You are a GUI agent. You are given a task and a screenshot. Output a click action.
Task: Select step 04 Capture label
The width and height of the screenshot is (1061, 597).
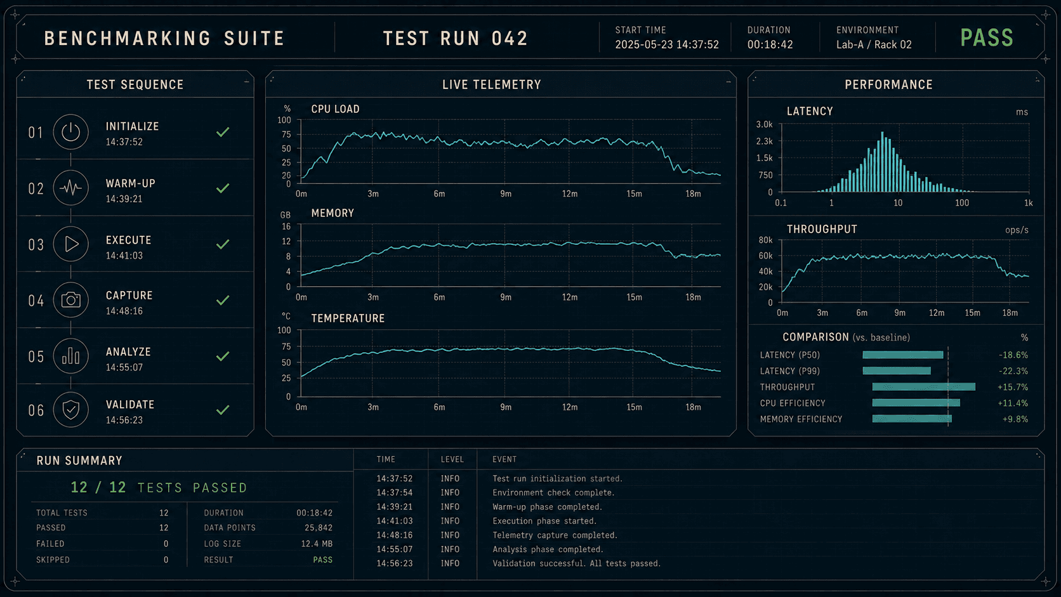click(129, 295)
